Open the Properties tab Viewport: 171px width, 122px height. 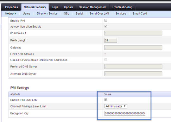[x=11, y=7]
